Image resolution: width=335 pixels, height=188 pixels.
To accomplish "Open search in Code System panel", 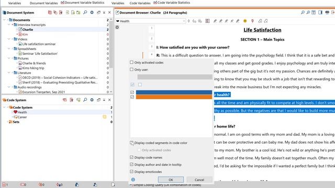I will click(x=85, y=100).
